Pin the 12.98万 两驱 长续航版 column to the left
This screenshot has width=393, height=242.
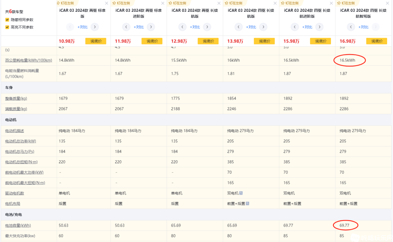tap(177, 3)
